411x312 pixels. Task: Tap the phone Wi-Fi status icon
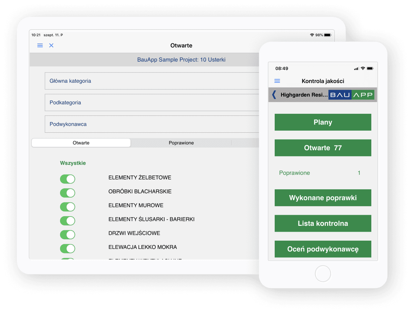click(x=363, y=69)
